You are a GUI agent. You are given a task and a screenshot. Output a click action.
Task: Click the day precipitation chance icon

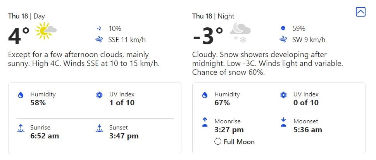99,29
